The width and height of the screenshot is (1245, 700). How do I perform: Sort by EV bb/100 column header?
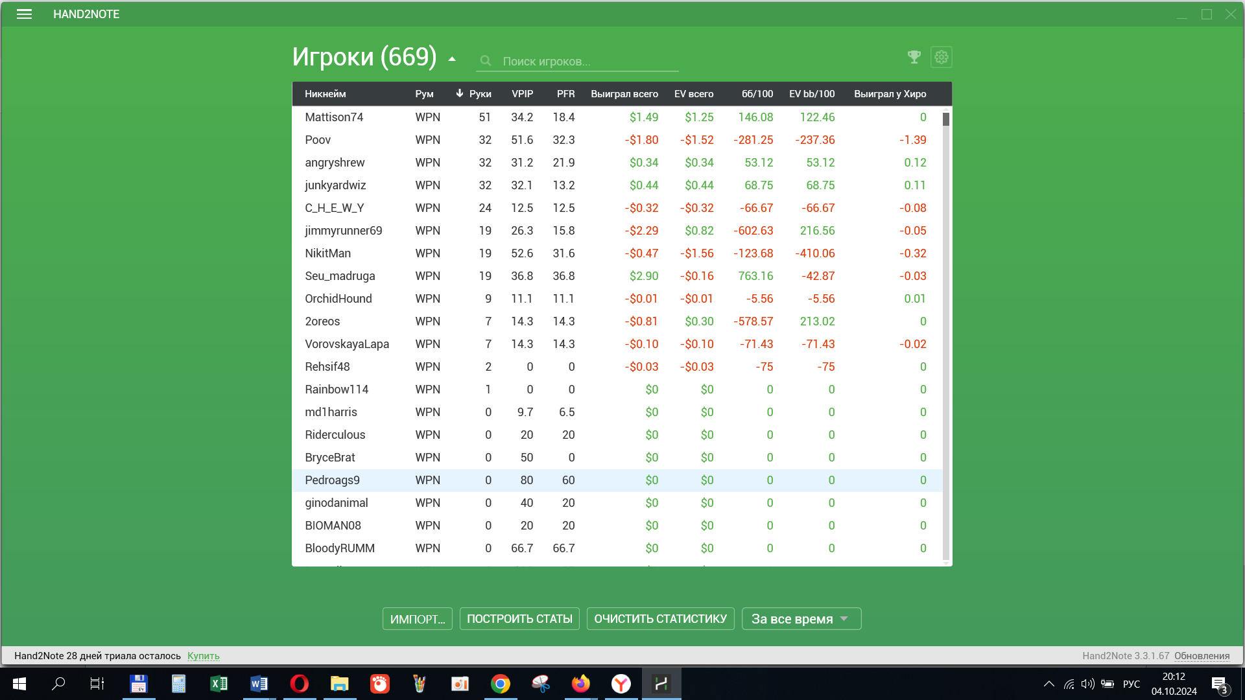pos(812,94)
